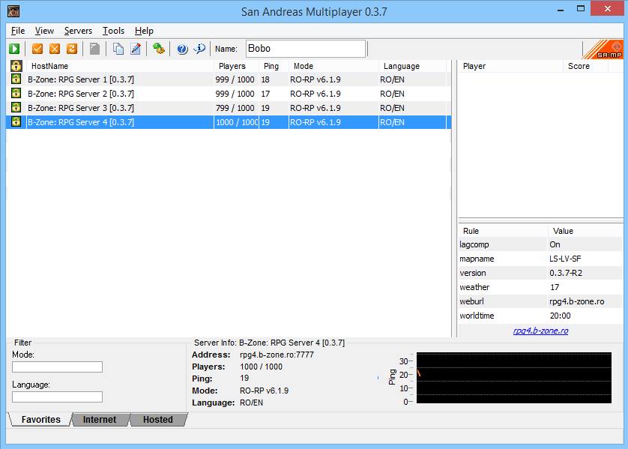The image size is (628, 449).
Task: Sort by the Mode column header
Action: click(333, 66)
